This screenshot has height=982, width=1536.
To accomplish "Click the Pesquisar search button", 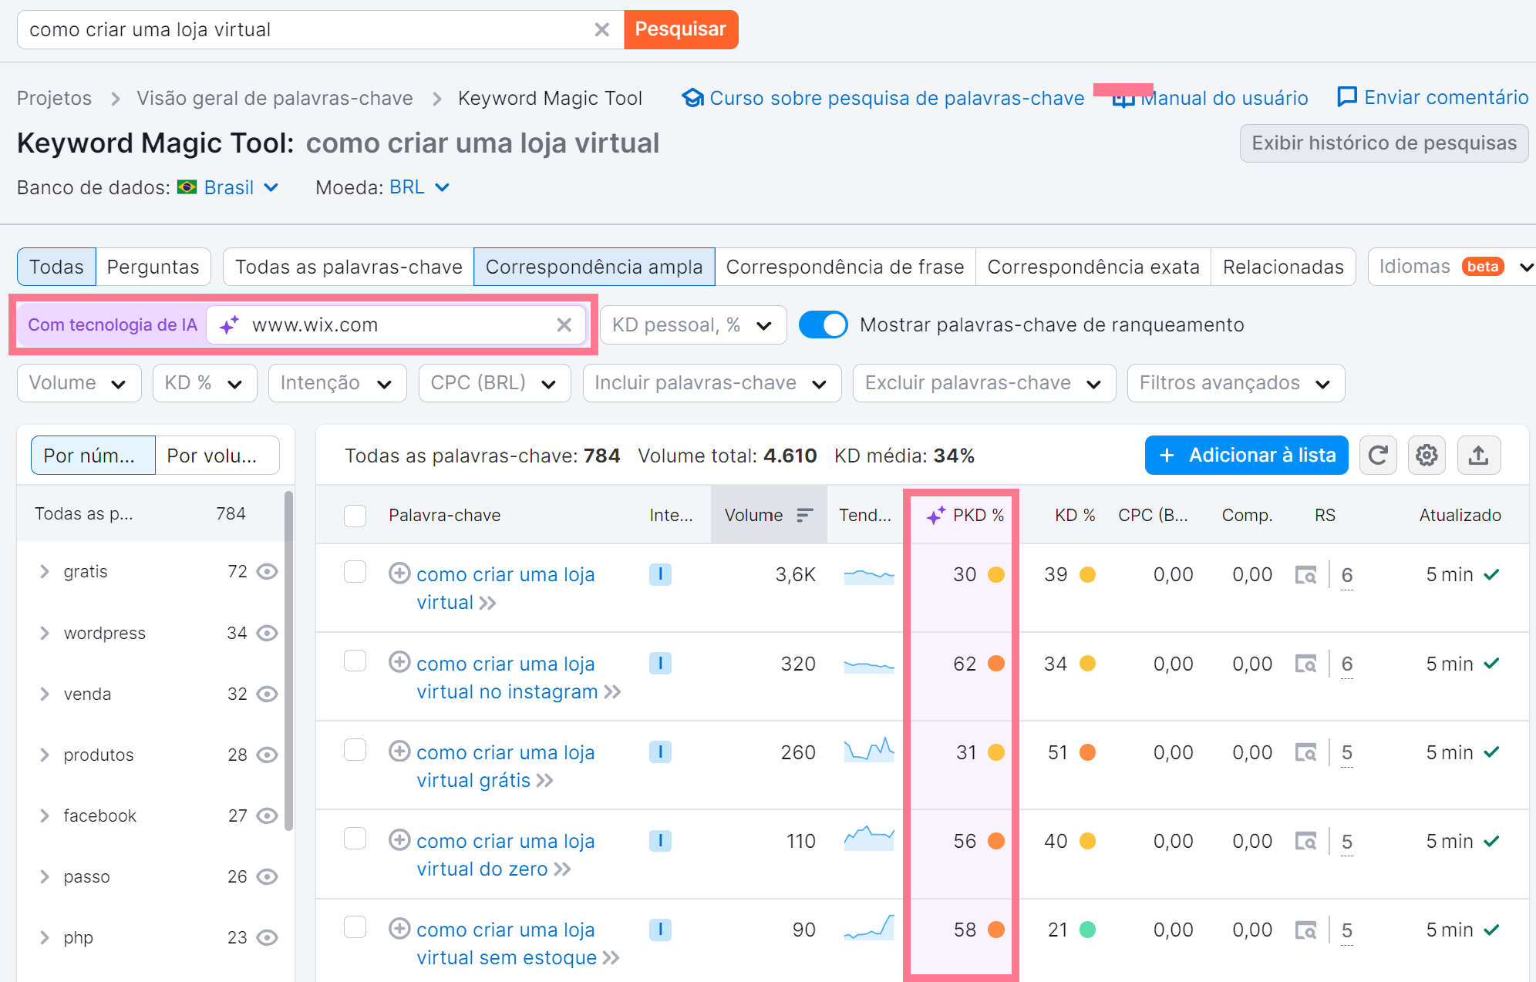I will [680, 29].
